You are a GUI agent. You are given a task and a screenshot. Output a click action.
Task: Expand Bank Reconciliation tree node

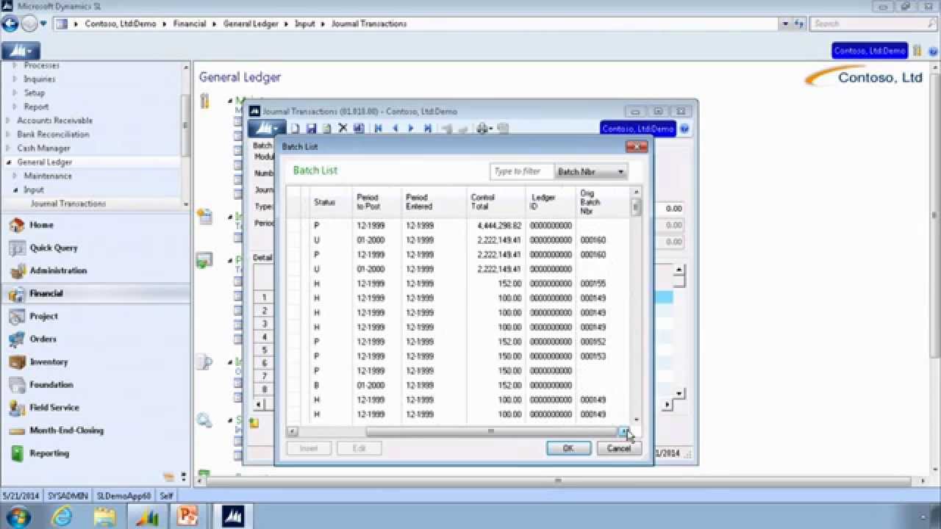(x=8, y=134)
